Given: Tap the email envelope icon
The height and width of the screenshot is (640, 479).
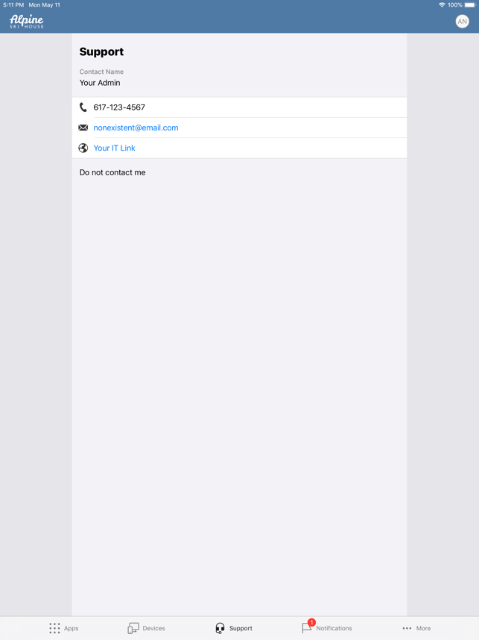Looking at the screenshot, I should [x=83, y=128].
